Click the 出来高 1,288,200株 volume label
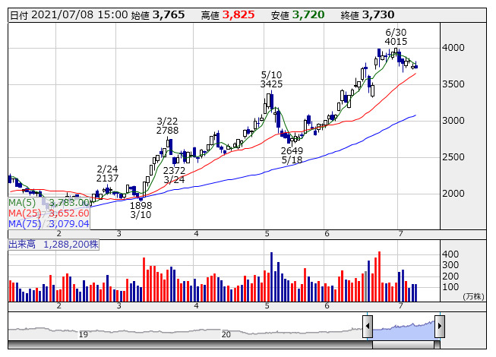The height and width of the screenshot is (357, 496). pos(53,245)
